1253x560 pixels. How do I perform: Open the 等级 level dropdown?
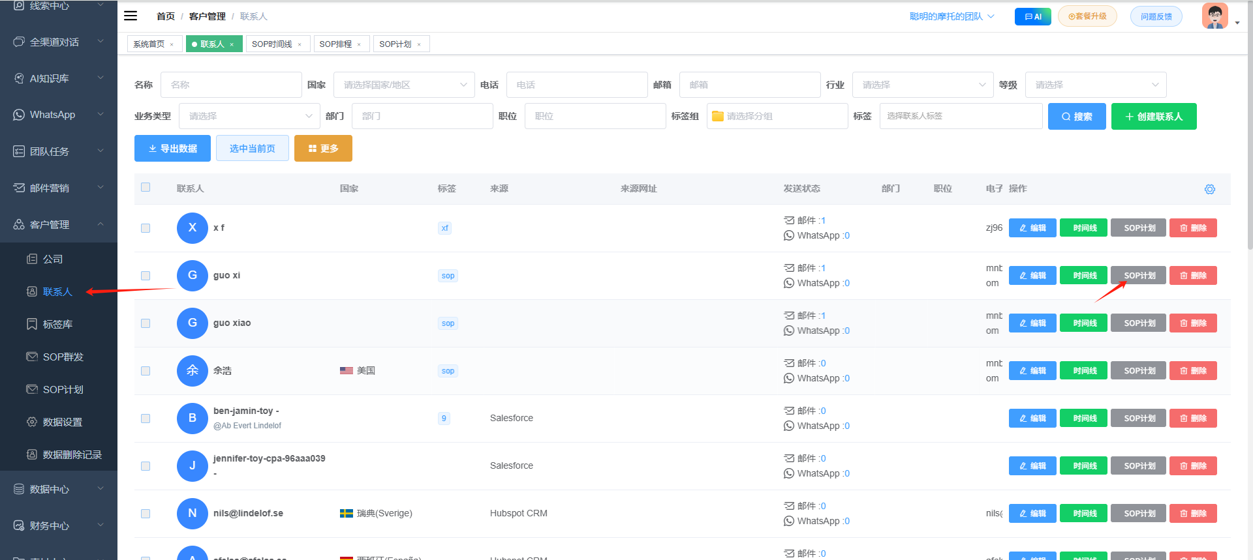pos(1096,85)
